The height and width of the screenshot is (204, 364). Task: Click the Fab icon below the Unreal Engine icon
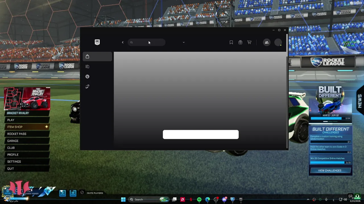pos(87,86)
